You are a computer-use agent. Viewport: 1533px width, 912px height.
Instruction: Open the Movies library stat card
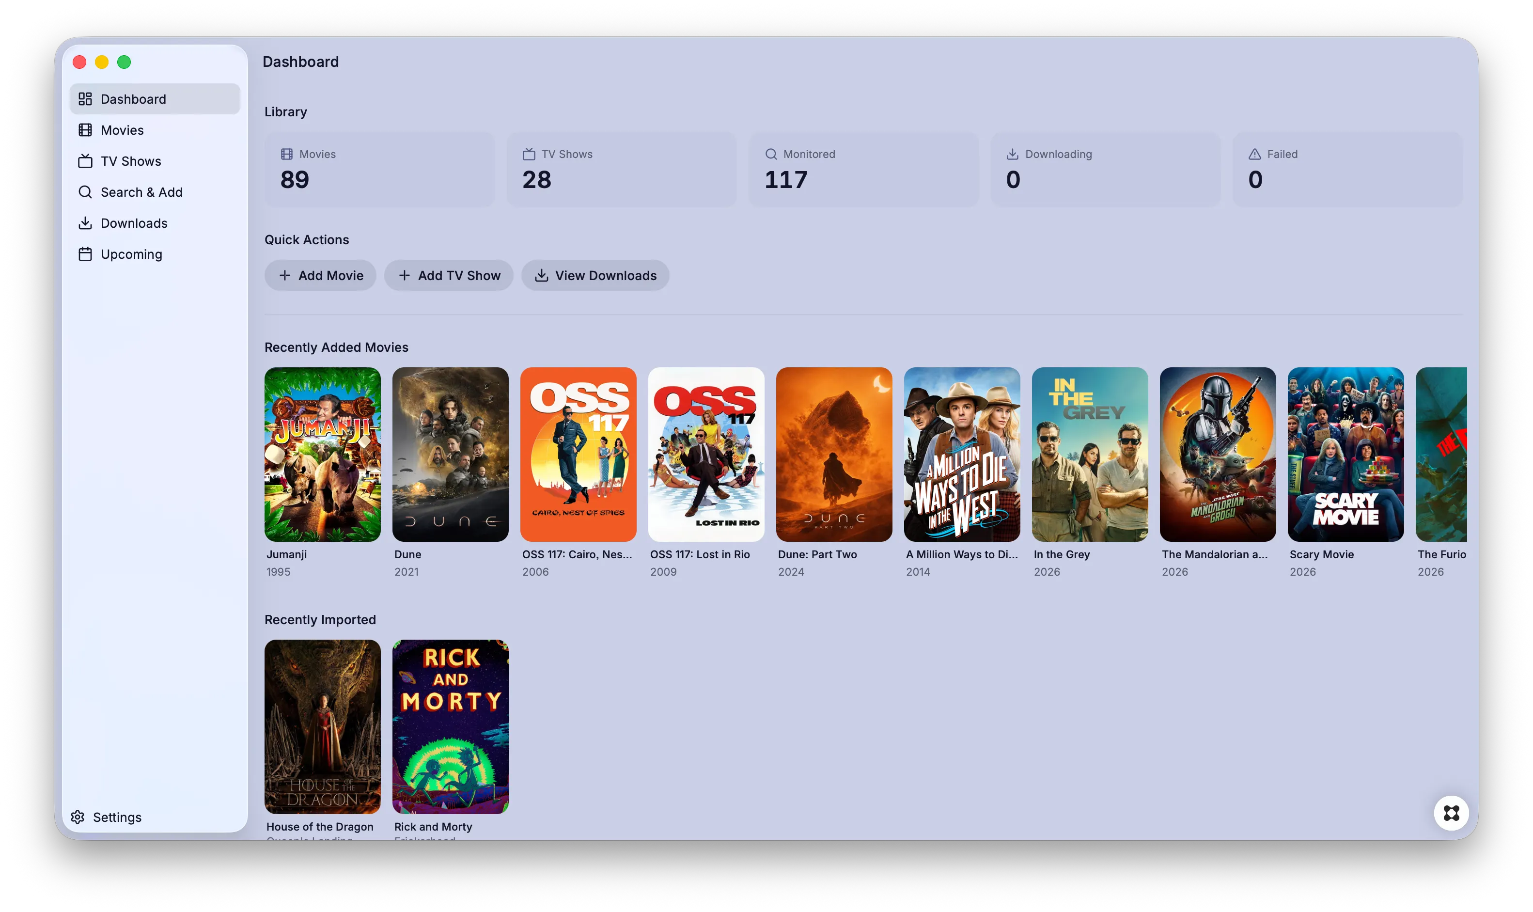[379, 170]
